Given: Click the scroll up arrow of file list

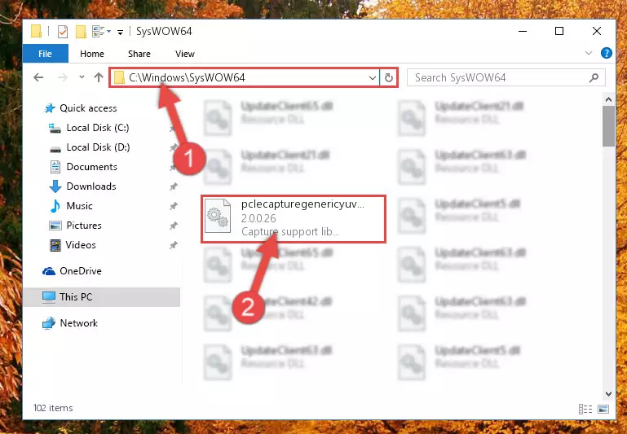Looking at the screenshot, I should [608, 99].
